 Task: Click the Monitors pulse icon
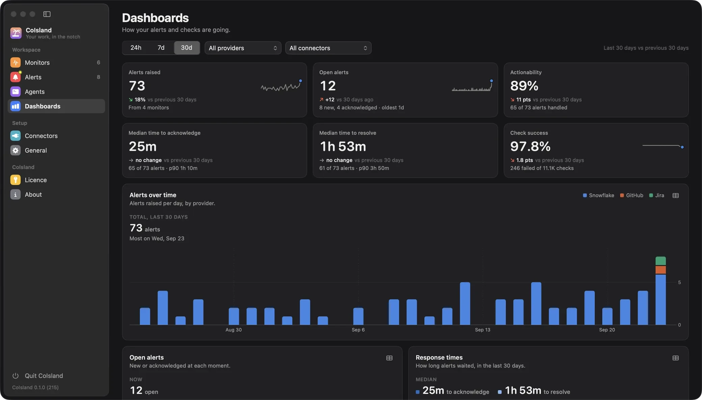16,62
